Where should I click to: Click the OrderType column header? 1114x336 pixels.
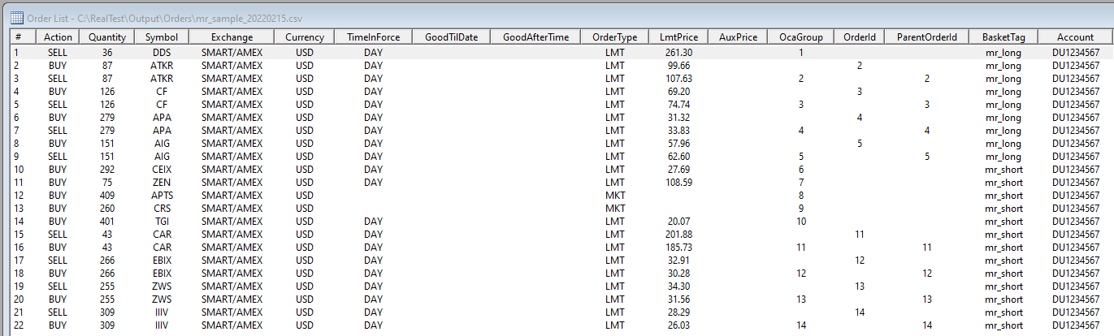(x=614, y=37)
